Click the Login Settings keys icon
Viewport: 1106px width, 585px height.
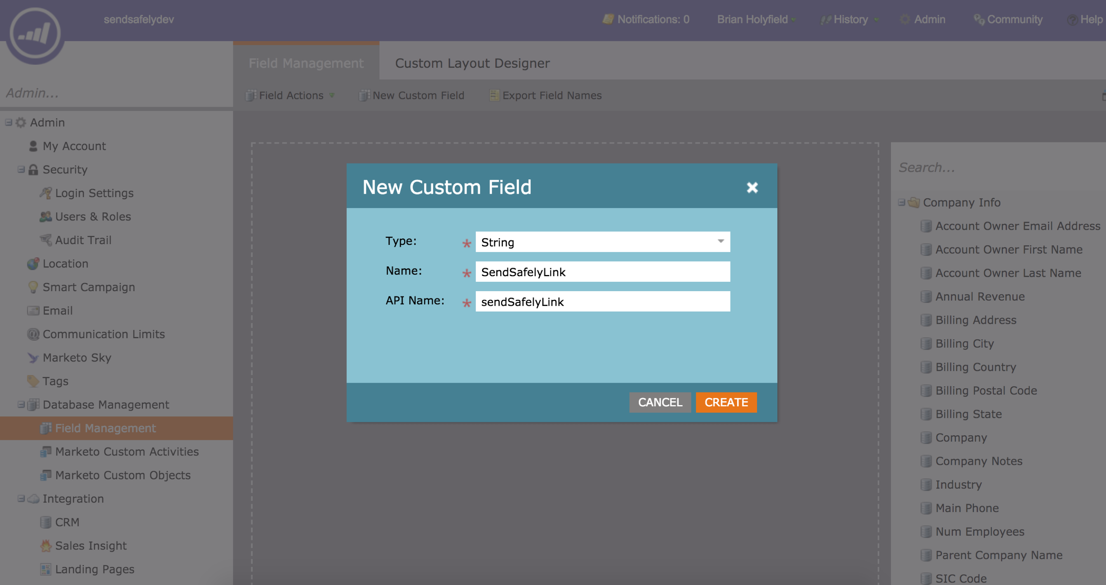(46, 193)
